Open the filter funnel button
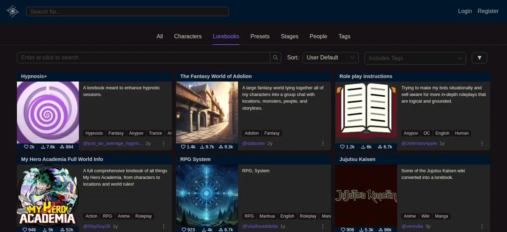 pyautogui.click(x=480, y=58)
